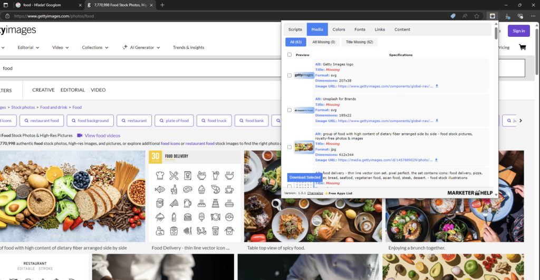Open 'Food and drink' breadcrumb link
Image resolution: width=540 pixels, height=280 pixels.
54,107
